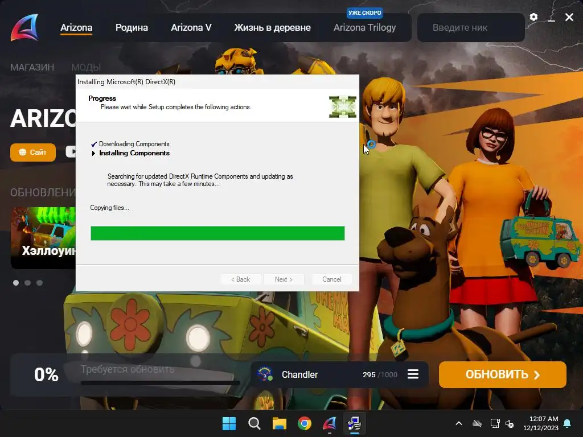Click the Copying files... status text
Image resolution: width=583 pixels, height=437 pixels.
point(109,208)
